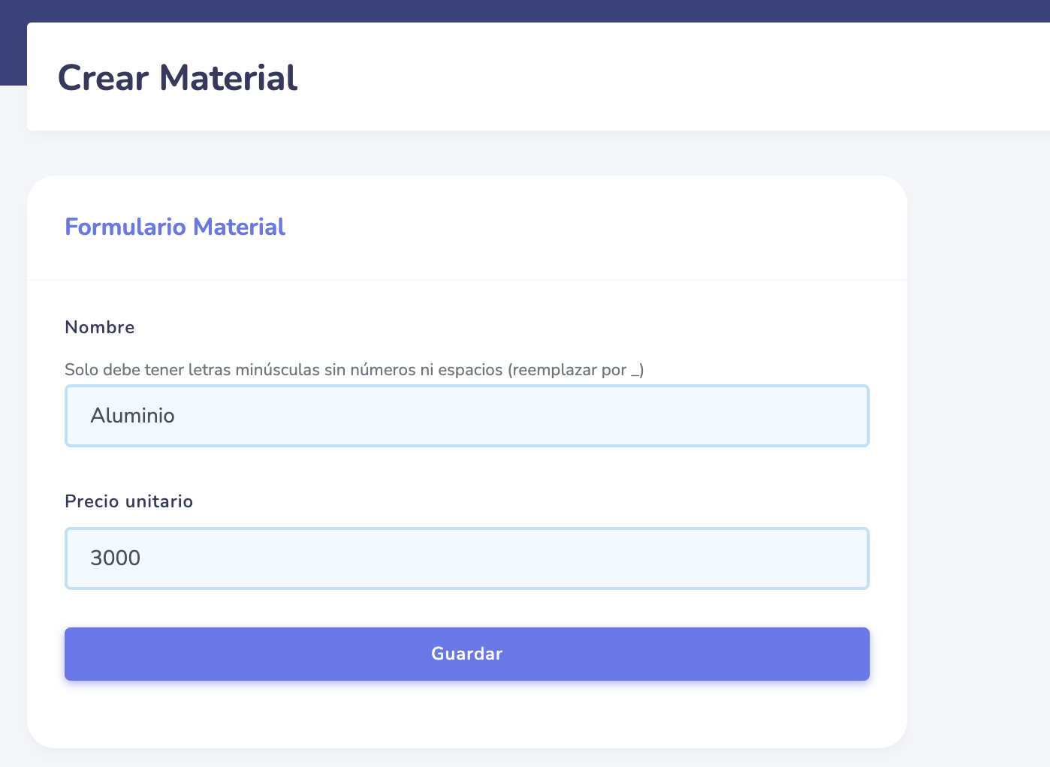Image resolution: width=1050 pixels, height=767 pixels.
Task: Select the Formulario Material heading
Action: click(175, 227)
